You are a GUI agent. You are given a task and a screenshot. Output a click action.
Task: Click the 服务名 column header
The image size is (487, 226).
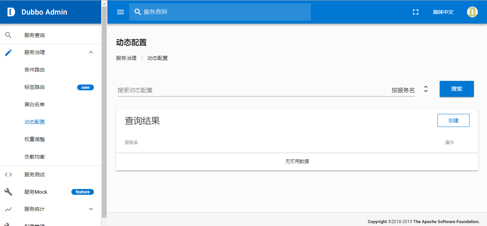tap(131, 143)
